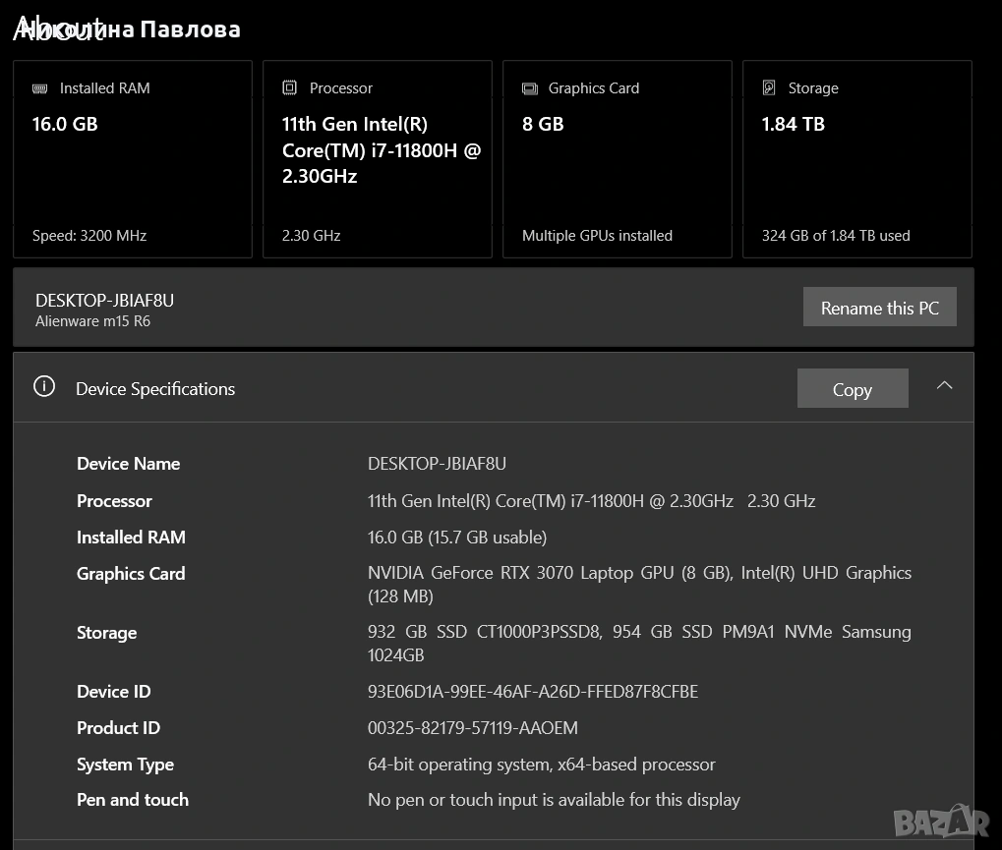Image resolution: width=1002 pixels, height=850 pixels.
Task: Click the Installed RAM memory icon
Action: (39, 88)
